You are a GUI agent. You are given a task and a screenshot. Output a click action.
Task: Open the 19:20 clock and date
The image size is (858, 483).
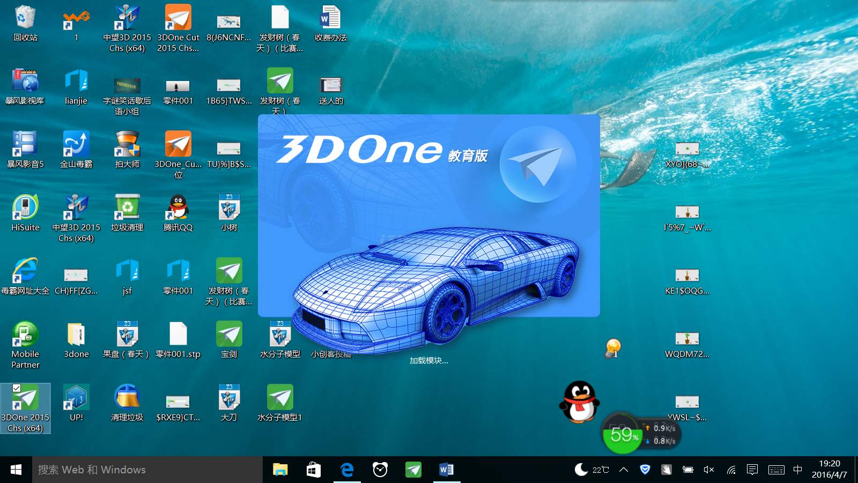coord(830,469)
